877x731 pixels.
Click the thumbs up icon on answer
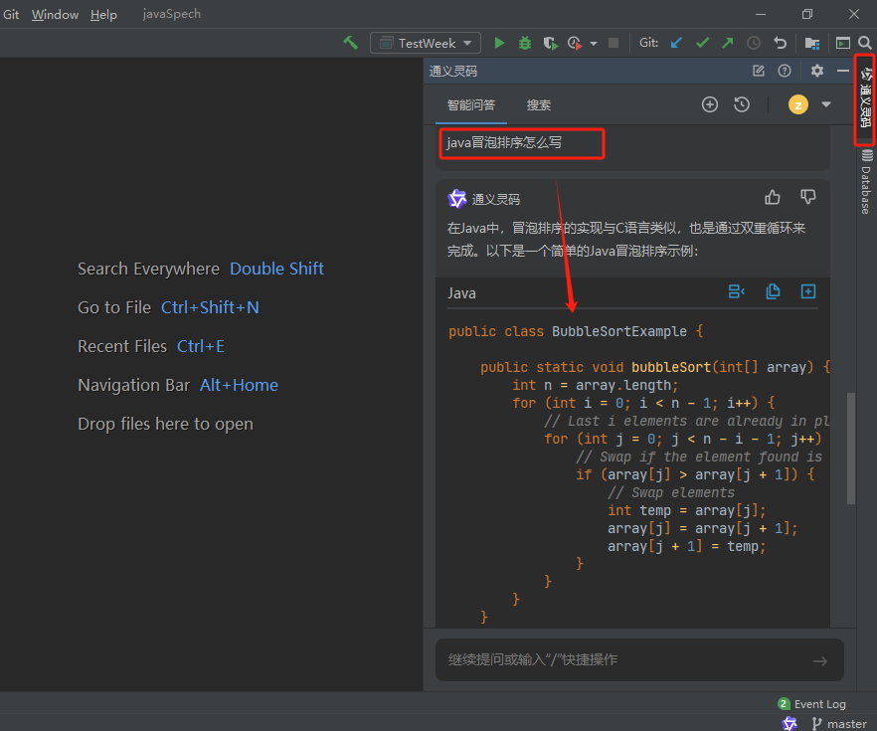point(773,197)
